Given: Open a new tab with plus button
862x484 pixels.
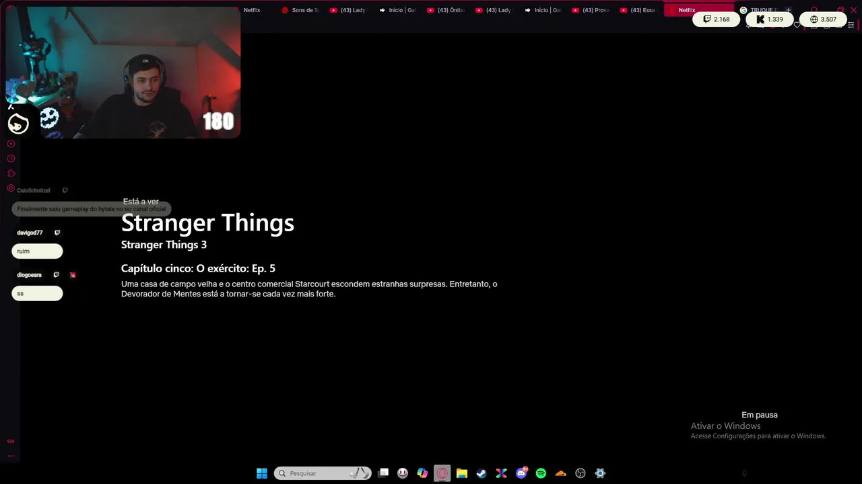Looking at the screenshot, I should [789, 10].
